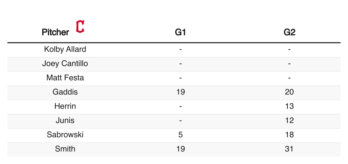
Task: Sort by the G2 column header
Action: pyautogui.click(x=289, y=32)
